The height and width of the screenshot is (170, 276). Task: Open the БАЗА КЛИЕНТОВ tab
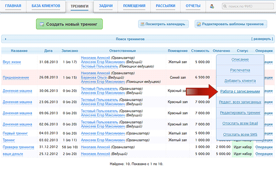(x=46, y=6)
